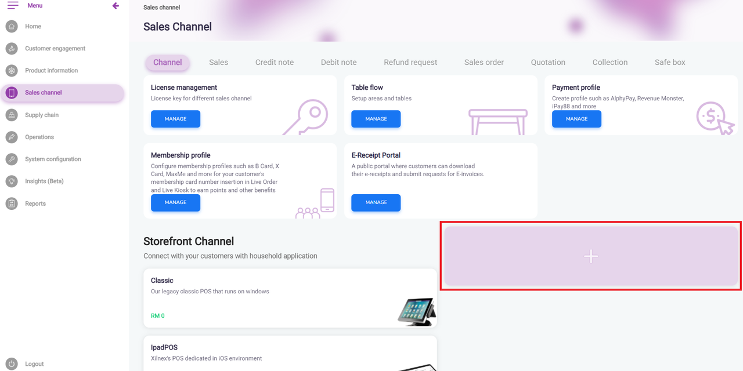This screenshot has height=371, width=743.
Task: Open the Reports clipboard icon
Action: [12, 203]
